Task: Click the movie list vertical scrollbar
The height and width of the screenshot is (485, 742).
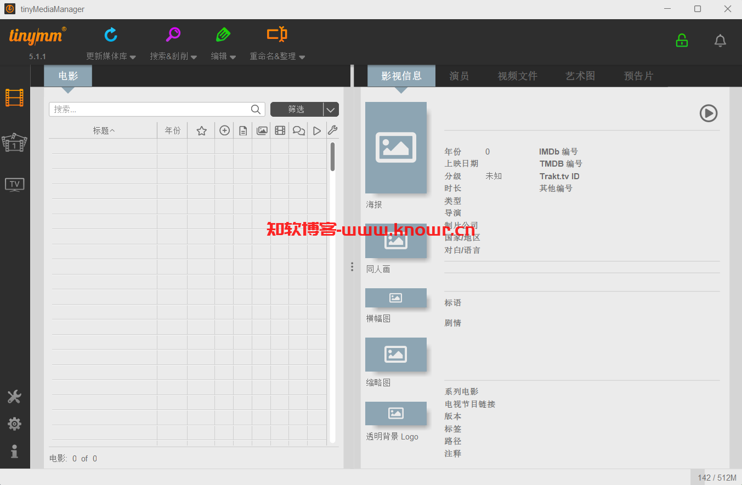Action: (x=332, y=157)
